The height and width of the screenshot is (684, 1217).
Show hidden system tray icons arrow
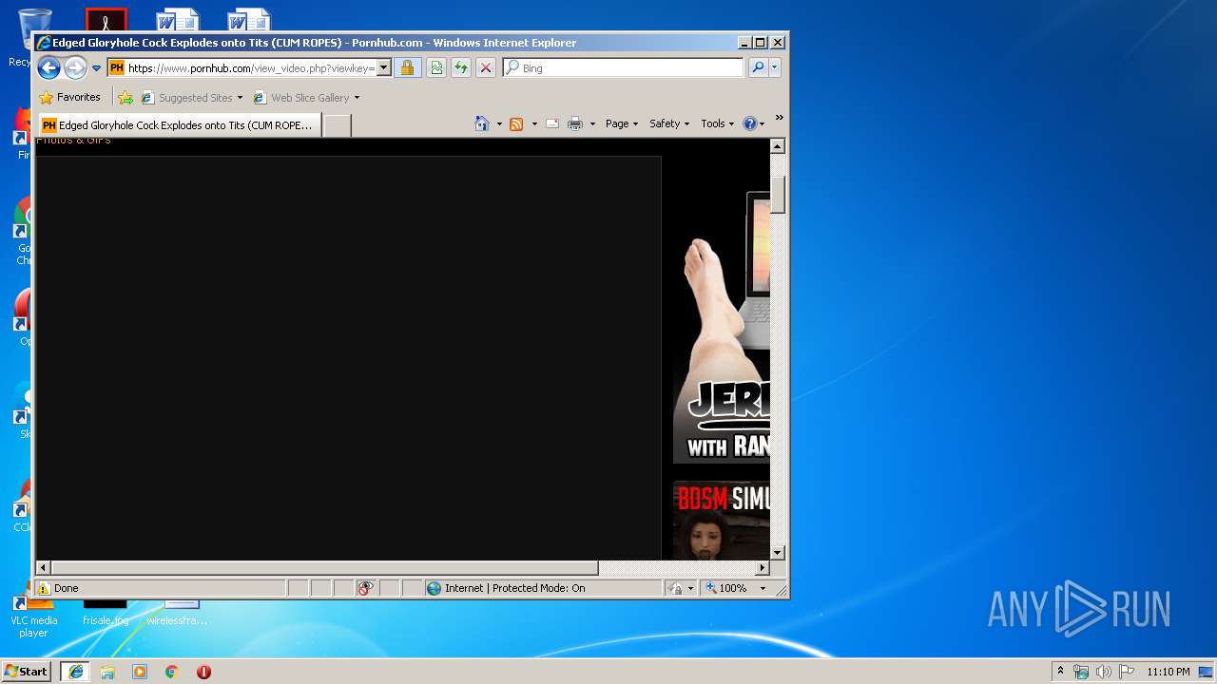pos(1061,672)
